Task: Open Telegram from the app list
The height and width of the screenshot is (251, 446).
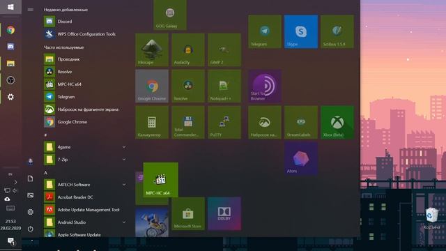Action: click(x=85, y=97)
